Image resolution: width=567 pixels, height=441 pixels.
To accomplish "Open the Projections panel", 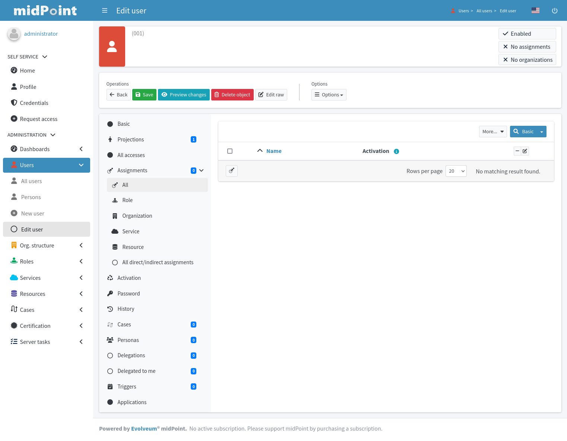I will [x=131, y=140].
